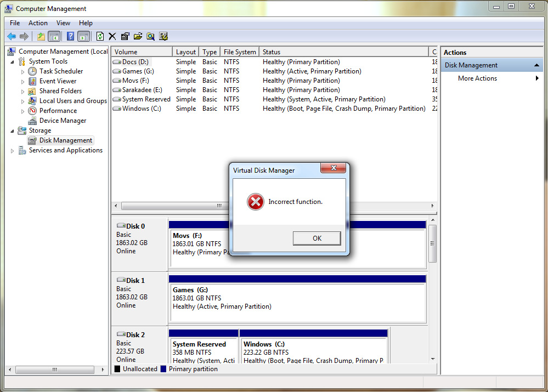Open the blue Help toolbar icon
The height and width of the screenshot is (392, 548).
[x=70, y=36]
